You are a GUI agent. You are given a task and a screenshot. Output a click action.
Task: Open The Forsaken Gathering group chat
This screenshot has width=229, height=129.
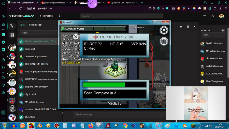(x=38, y=41)
